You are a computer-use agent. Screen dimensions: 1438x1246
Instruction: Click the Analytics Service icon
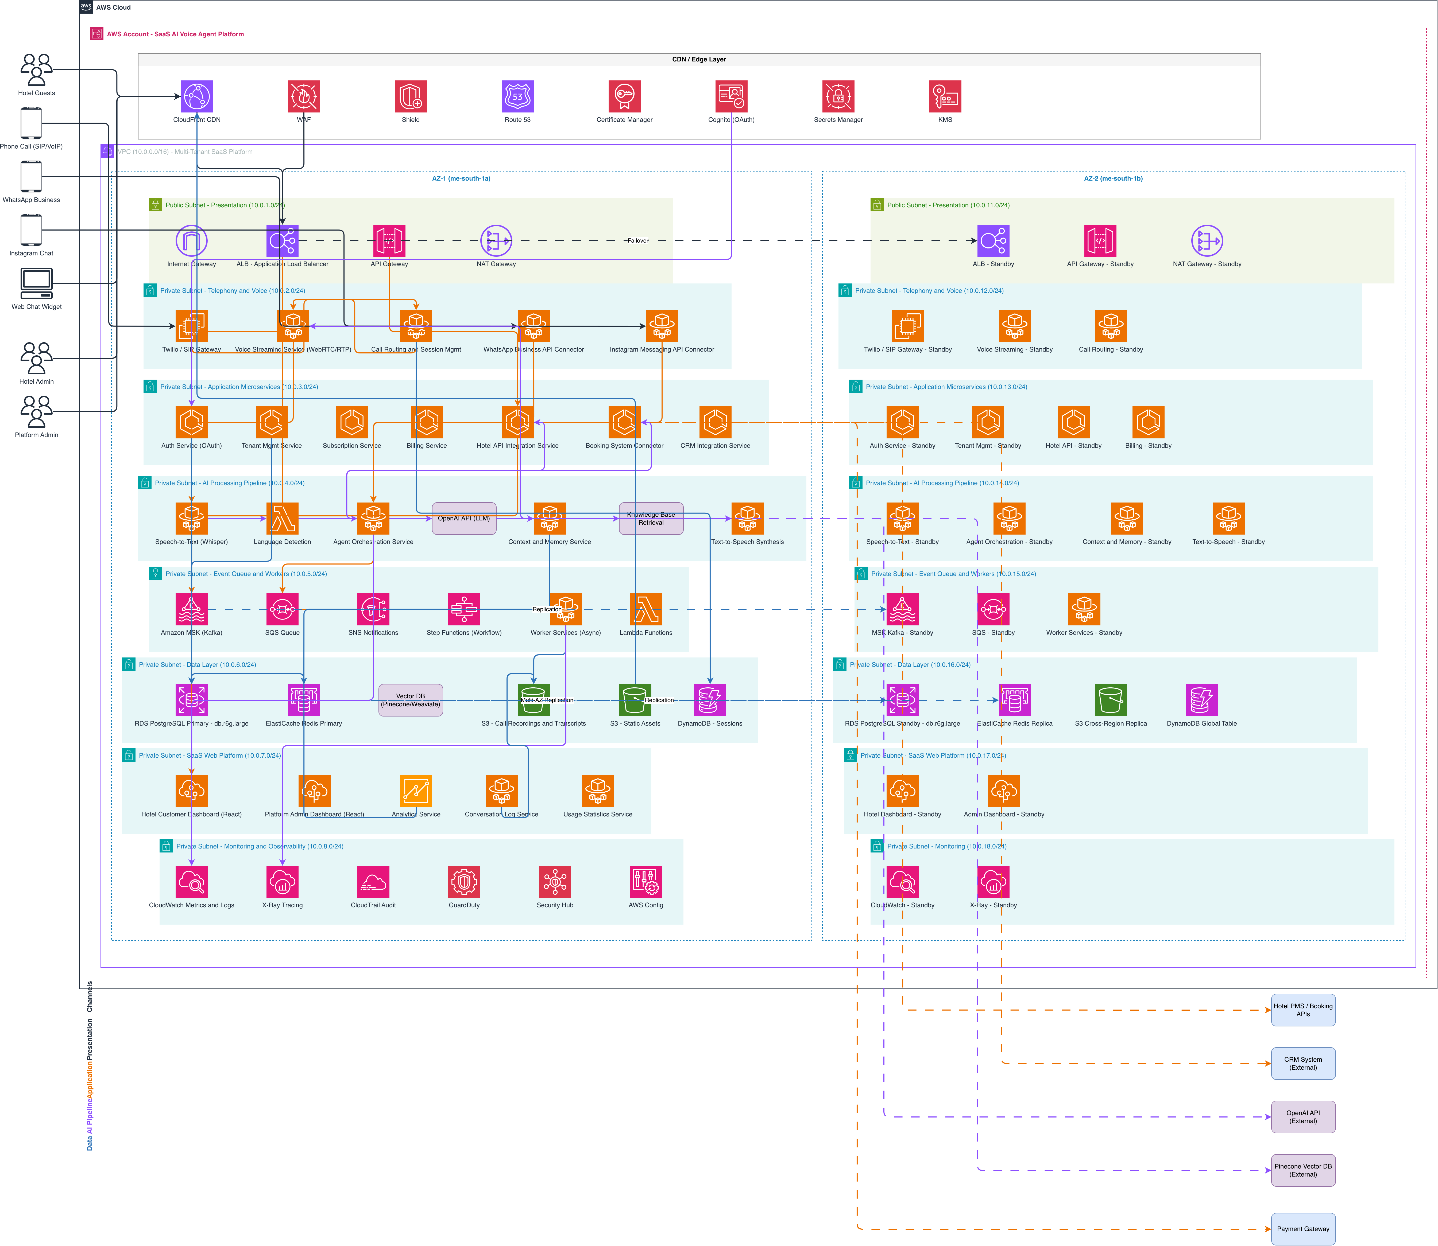[x=416, y=791]
